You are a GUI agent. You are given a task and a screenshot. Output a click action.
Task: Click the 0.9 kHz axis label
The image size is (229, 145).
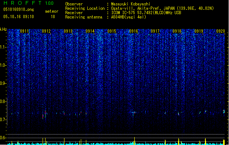[x=3, y=83]
